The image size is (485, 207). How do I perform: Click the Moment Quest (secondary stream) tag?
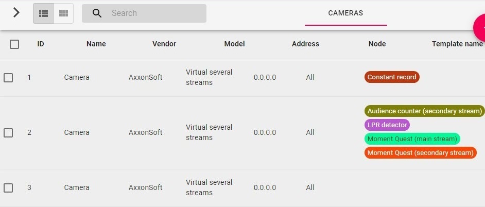(x=420, y=153)
